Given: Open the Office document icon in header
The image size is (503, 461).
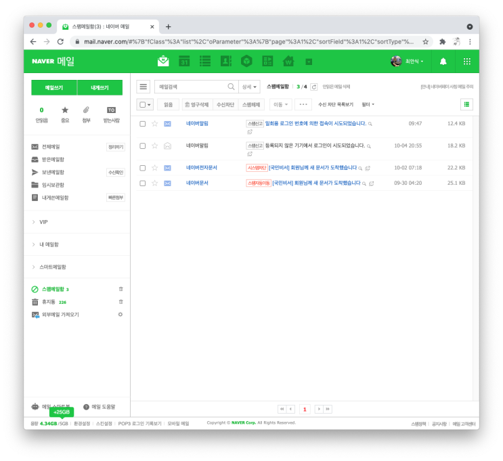Looking at the screenshot, I should click(267, 61).
